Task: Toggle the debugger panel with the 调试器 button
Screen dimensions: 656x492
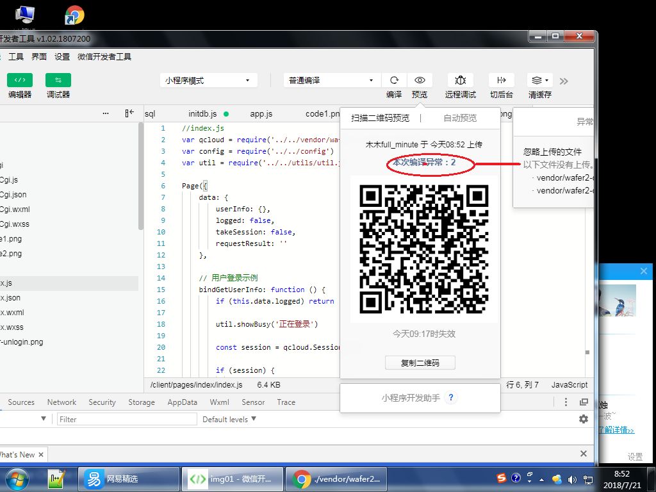Action: click(58, 80)
